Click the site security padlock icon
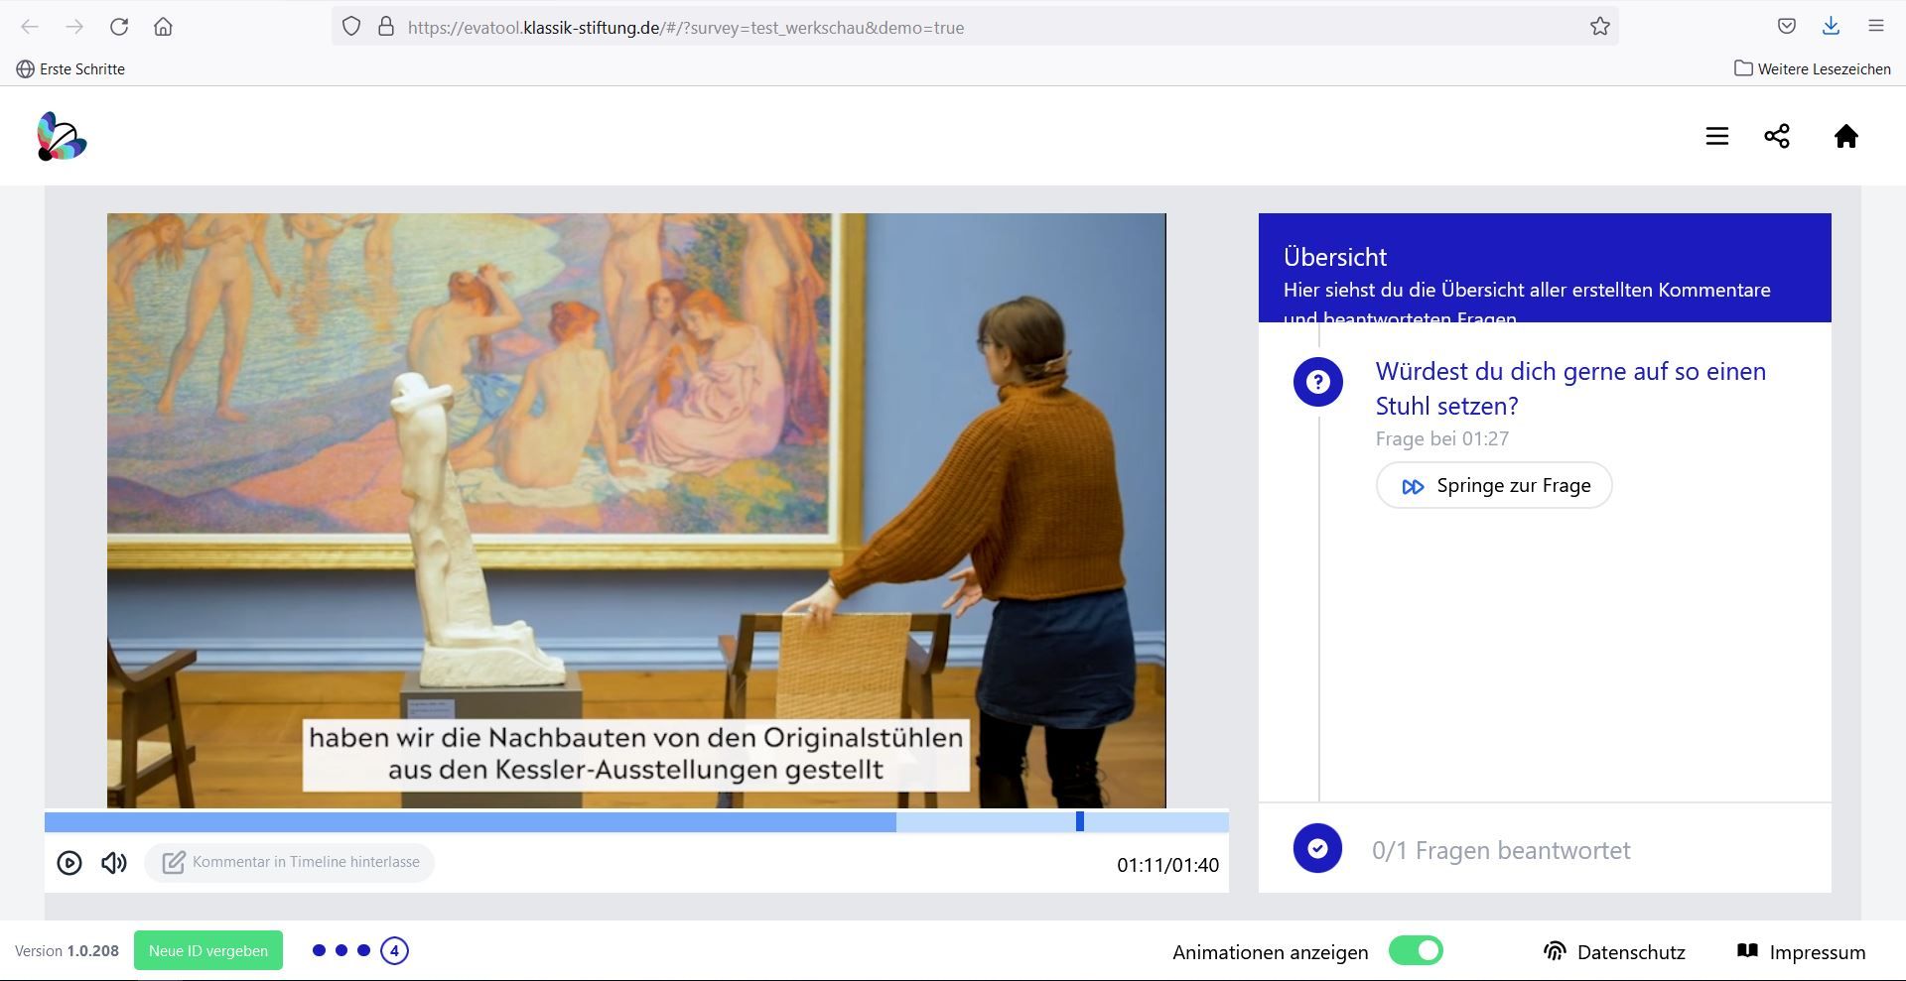 coord(386,27)
